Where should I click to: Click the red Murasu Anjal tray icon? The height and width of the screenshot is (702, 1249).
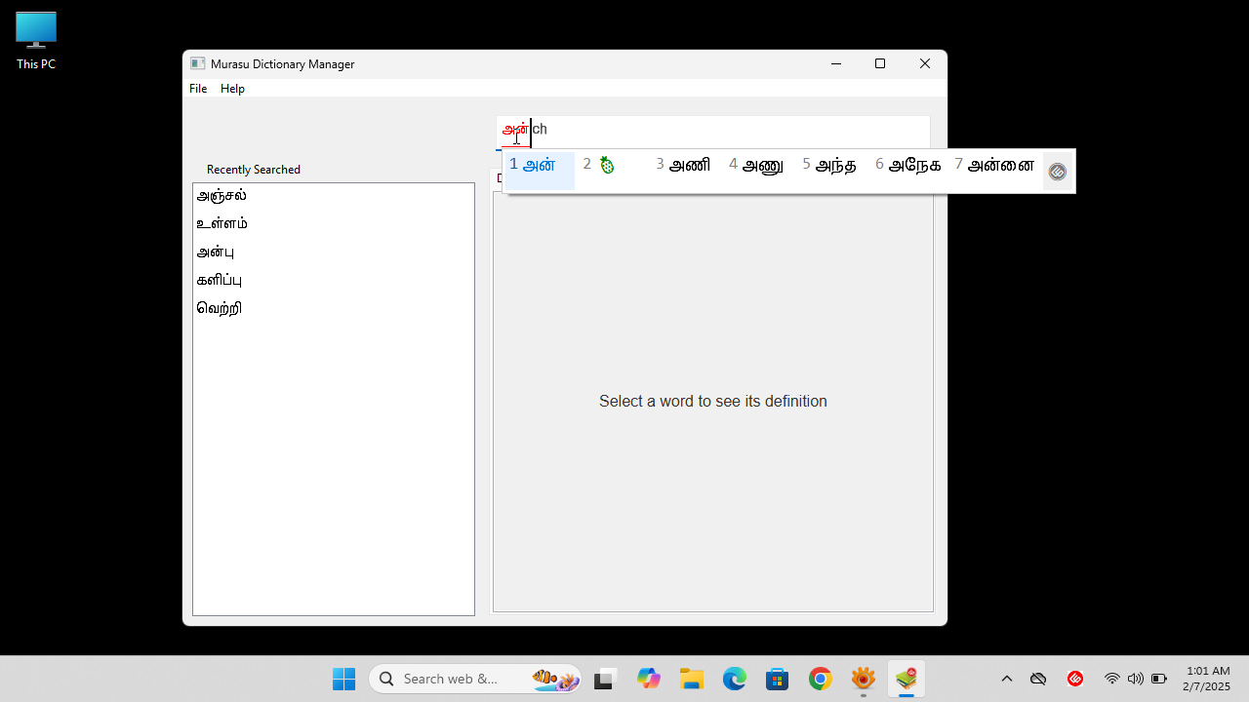1074,678
